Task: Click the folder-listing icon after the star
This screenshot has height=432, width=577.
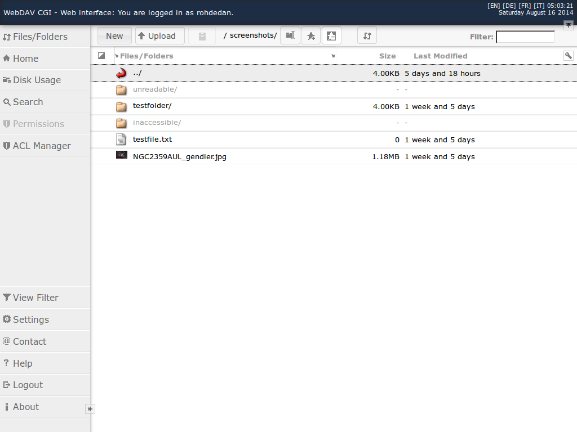Action: pos(331,36)
